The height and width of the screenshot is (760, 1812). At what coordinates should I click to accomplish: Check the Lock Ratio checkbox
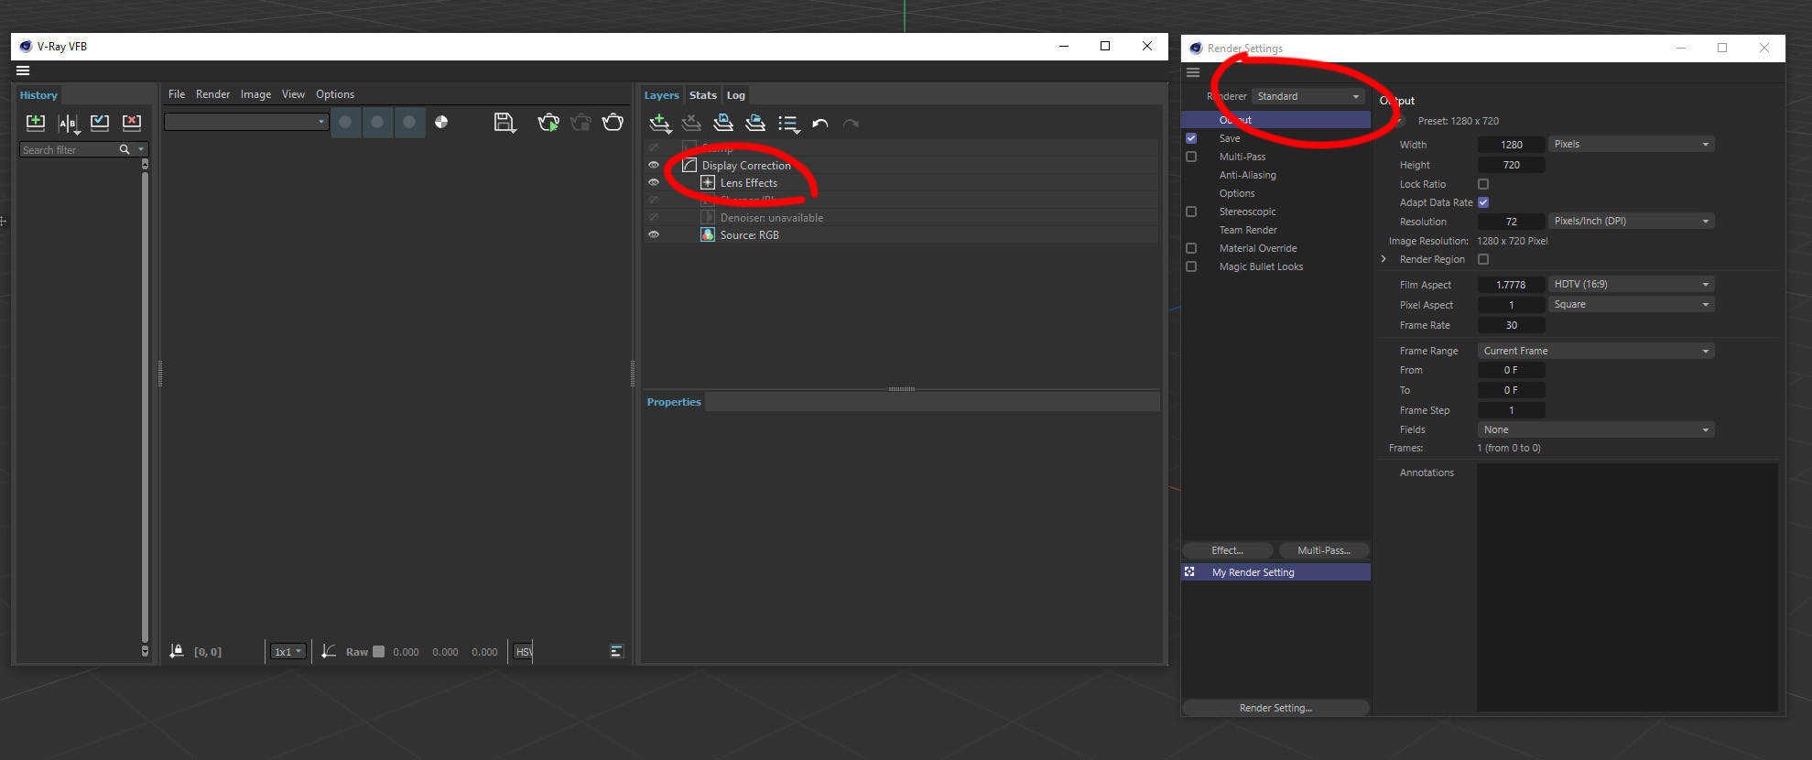(x=1483, y=184)
